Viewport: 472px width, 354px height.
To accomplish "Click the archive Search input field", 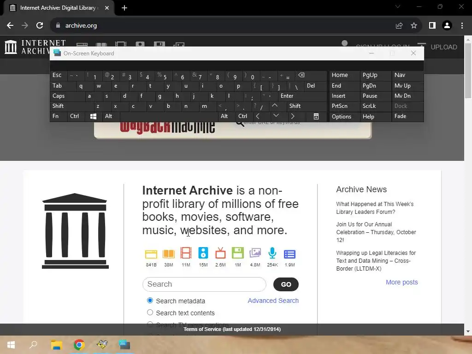I will [204, 284].
